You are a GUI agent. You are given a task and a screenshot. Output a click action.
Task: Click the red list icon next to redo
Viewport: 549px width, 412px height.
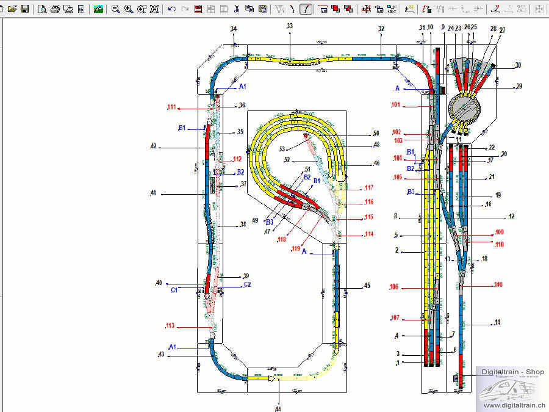click(198, 9)
